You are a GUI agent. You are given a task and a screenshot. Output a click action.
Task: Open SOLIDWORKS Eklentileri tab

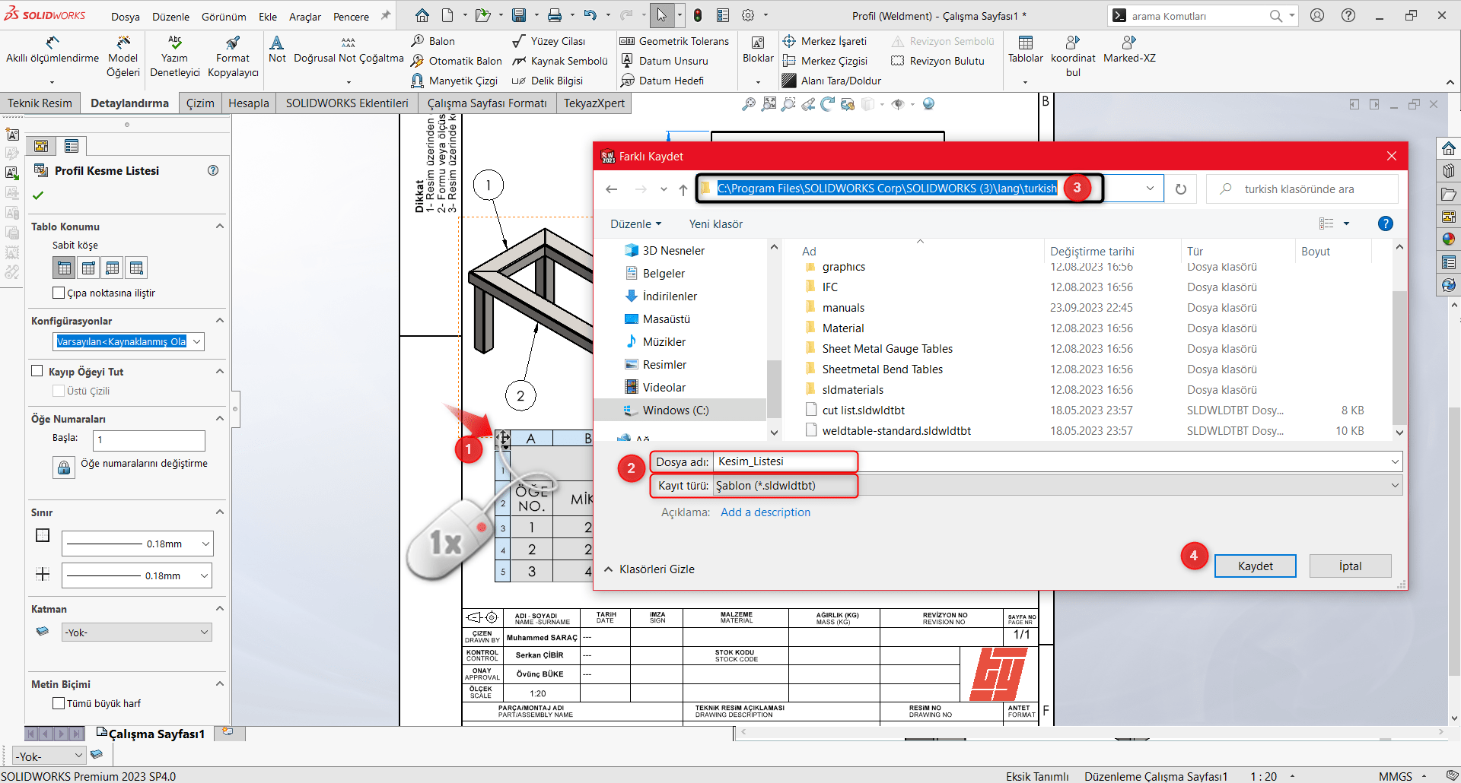coord(347,103)
